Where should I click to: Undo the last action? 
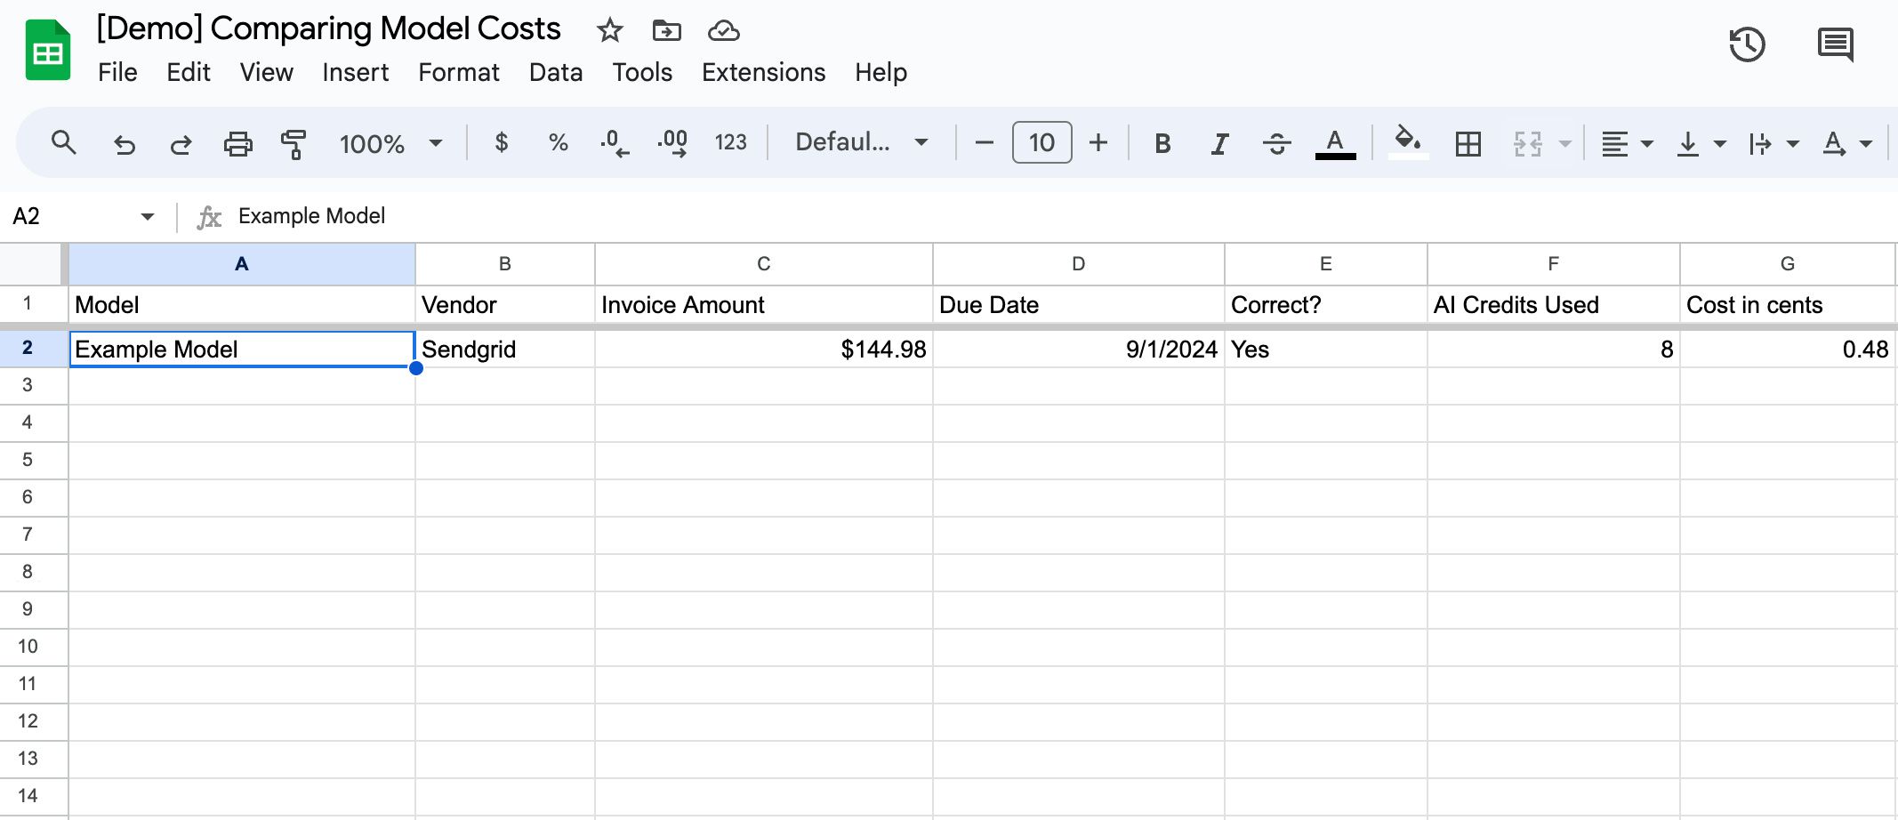tap(125, 143)
